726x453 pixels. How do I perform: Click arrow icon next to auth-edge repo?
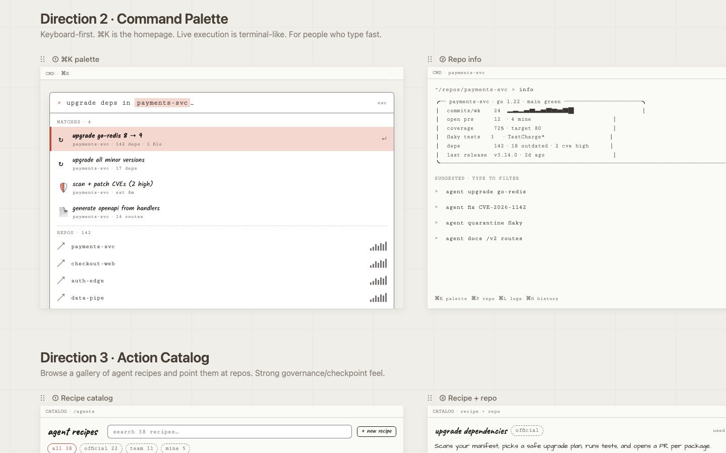61,280
